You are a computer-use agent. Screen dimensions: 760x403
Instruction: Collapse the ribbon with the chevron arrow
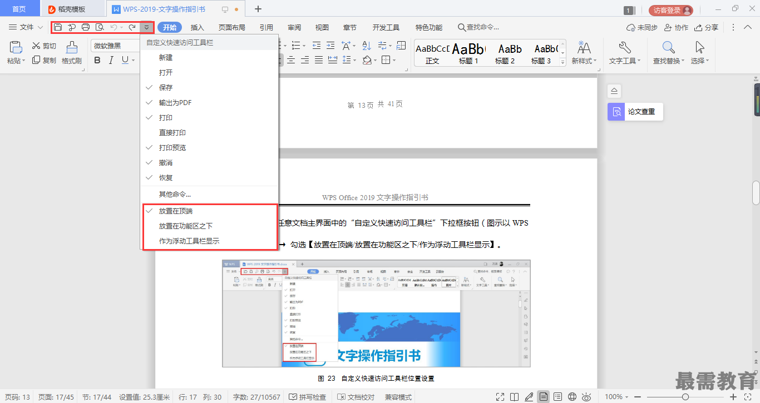[748, 27]
